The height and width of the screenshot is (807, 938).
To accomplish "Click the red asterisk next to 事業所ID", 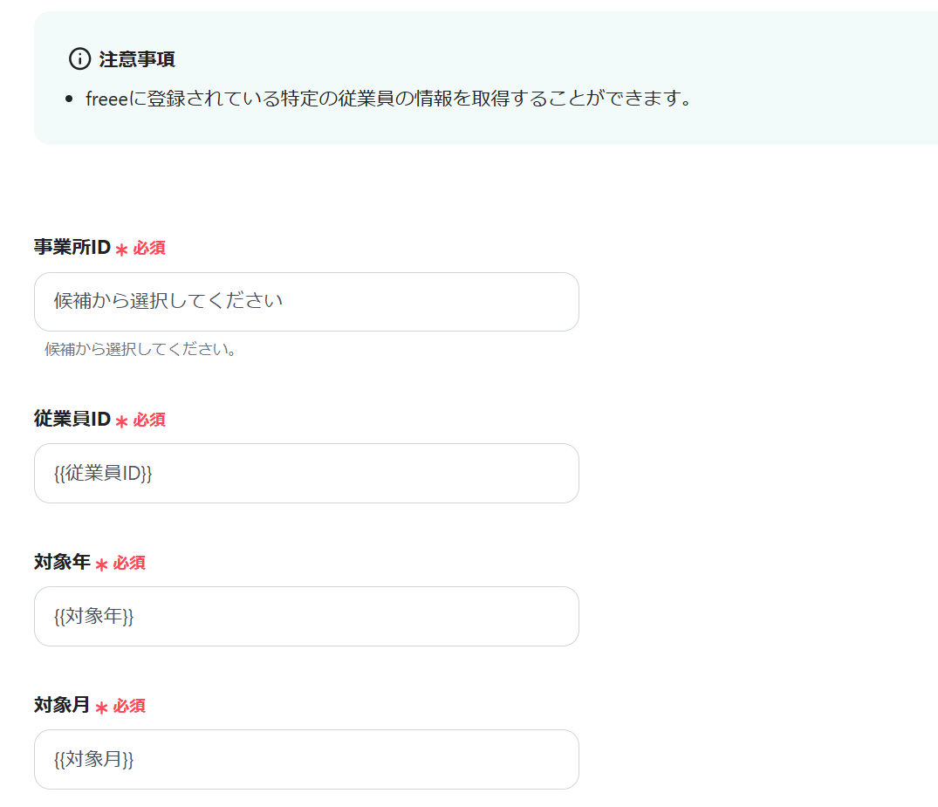I will [x=121, y=250].
